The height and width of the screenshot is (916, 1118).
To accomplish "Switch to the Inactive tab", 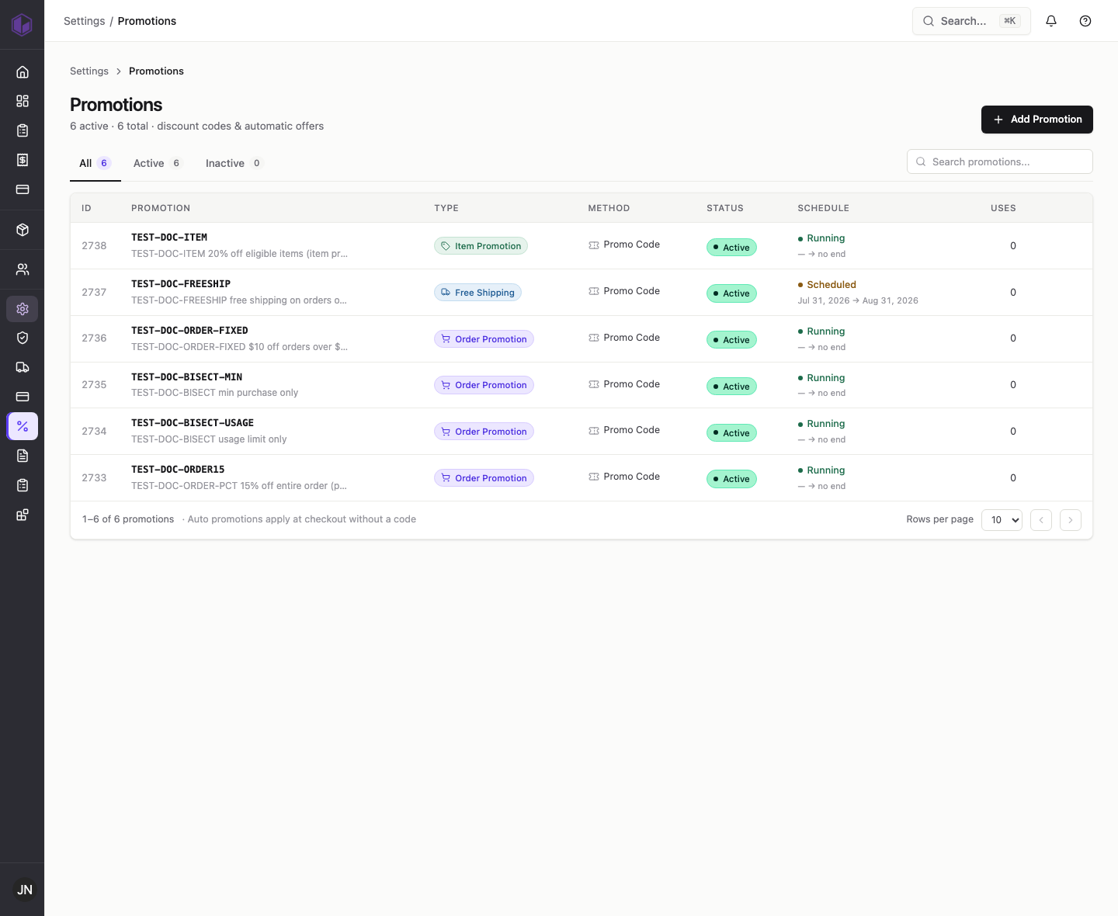I will tap(234, 163).
